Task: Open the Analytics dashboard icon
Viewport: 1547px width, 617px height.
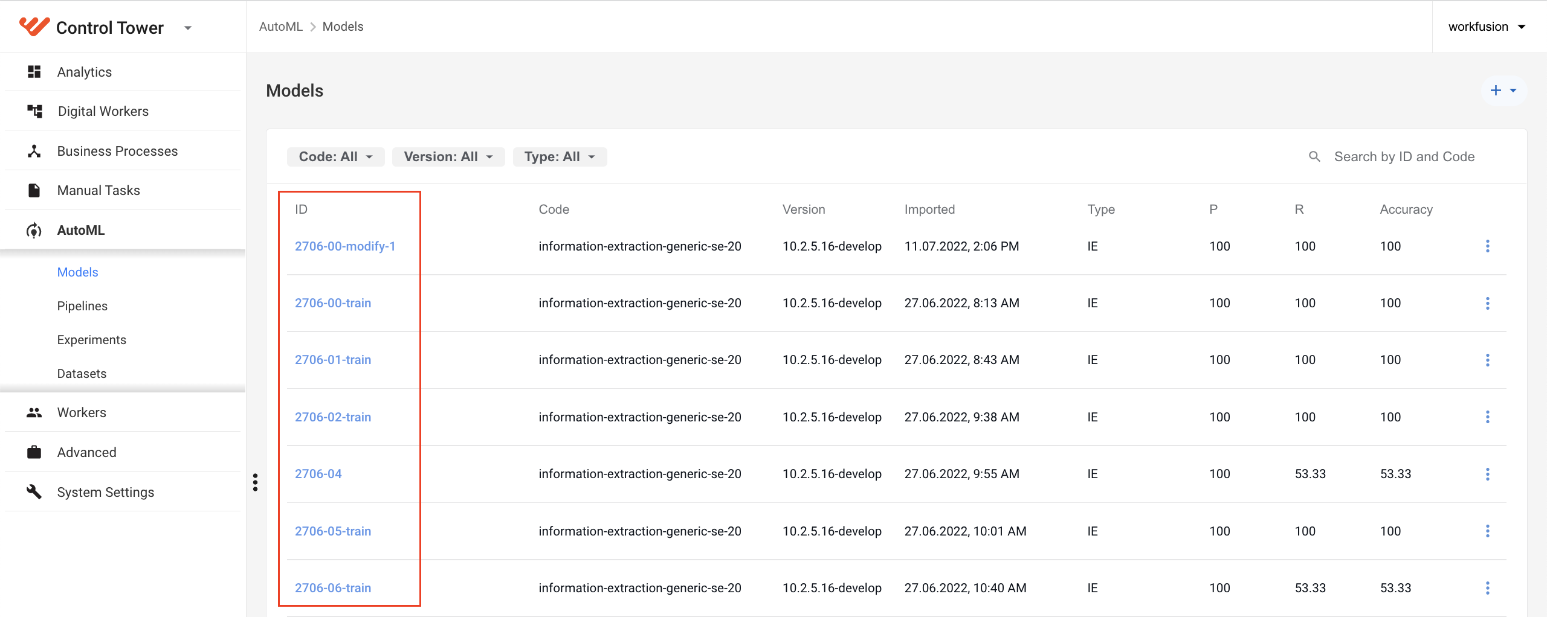Action: pos(34,72)
